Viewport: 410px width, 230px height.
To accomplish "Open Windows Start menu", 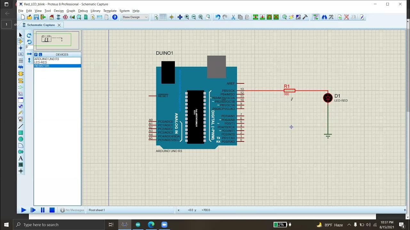I will pos(6,225).
